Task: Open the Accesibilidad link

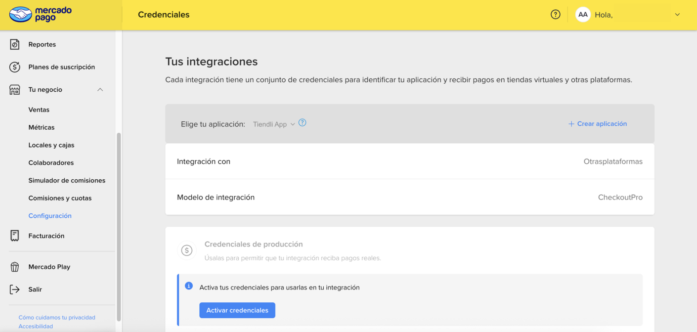Action: (x=35, y=326)
